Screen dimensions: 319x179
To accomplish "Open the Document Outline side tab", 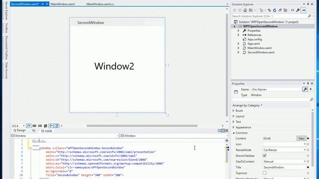I will (x=6, y=48).
